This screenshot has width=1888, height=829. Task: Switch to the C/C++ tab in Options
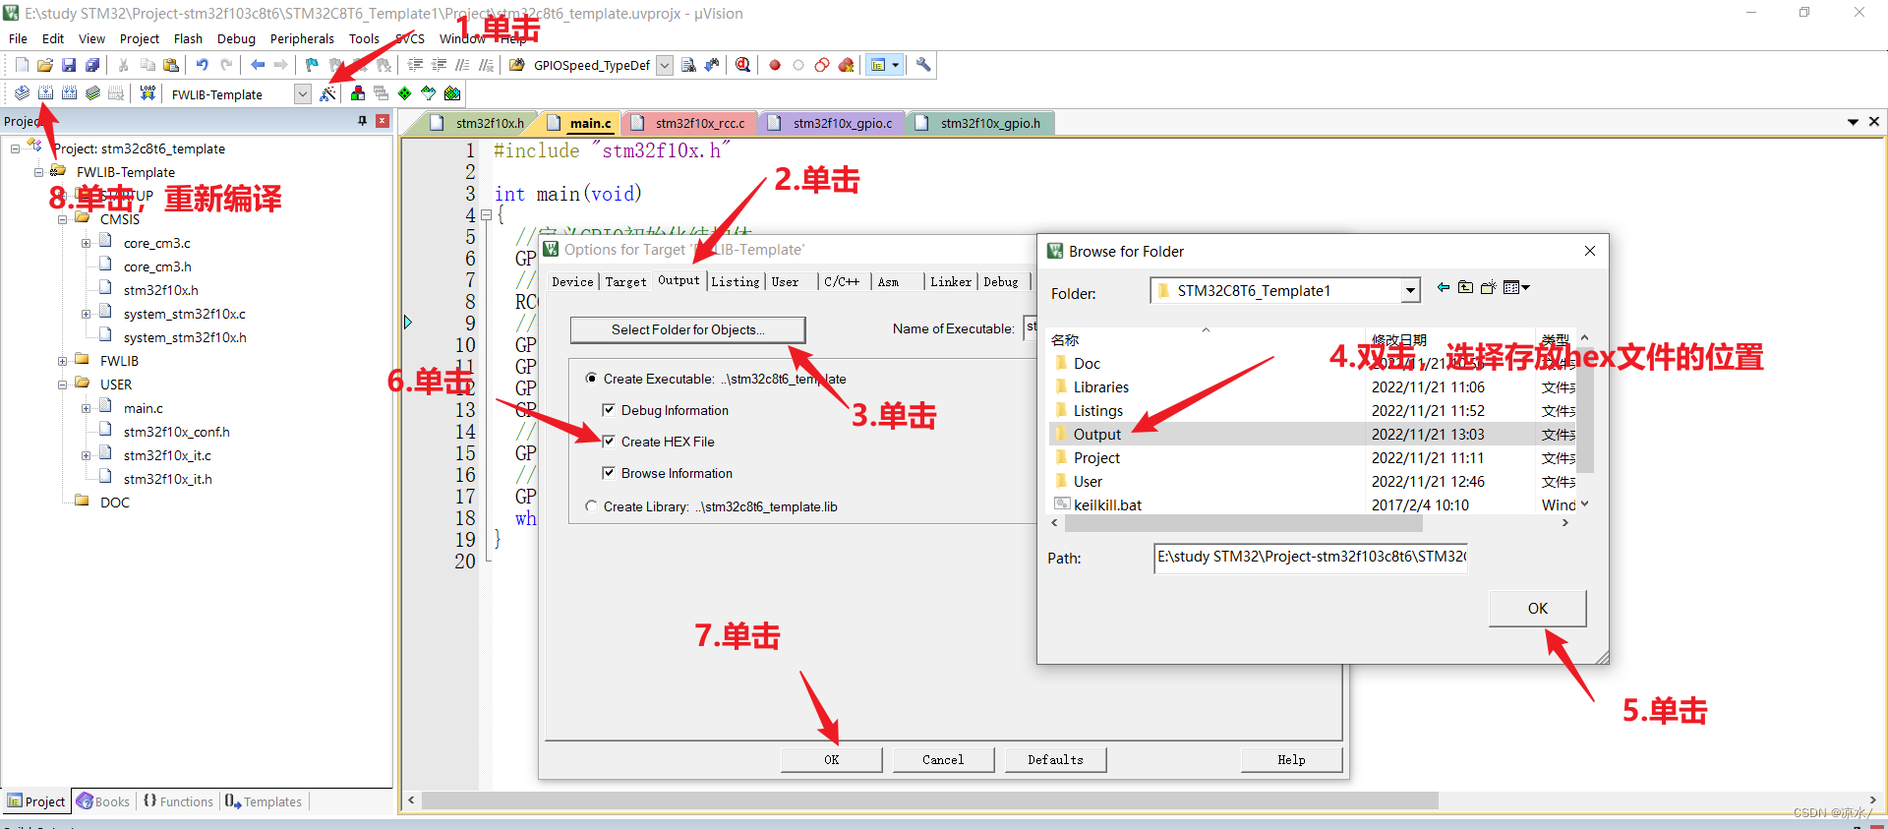tap(842, 281)
